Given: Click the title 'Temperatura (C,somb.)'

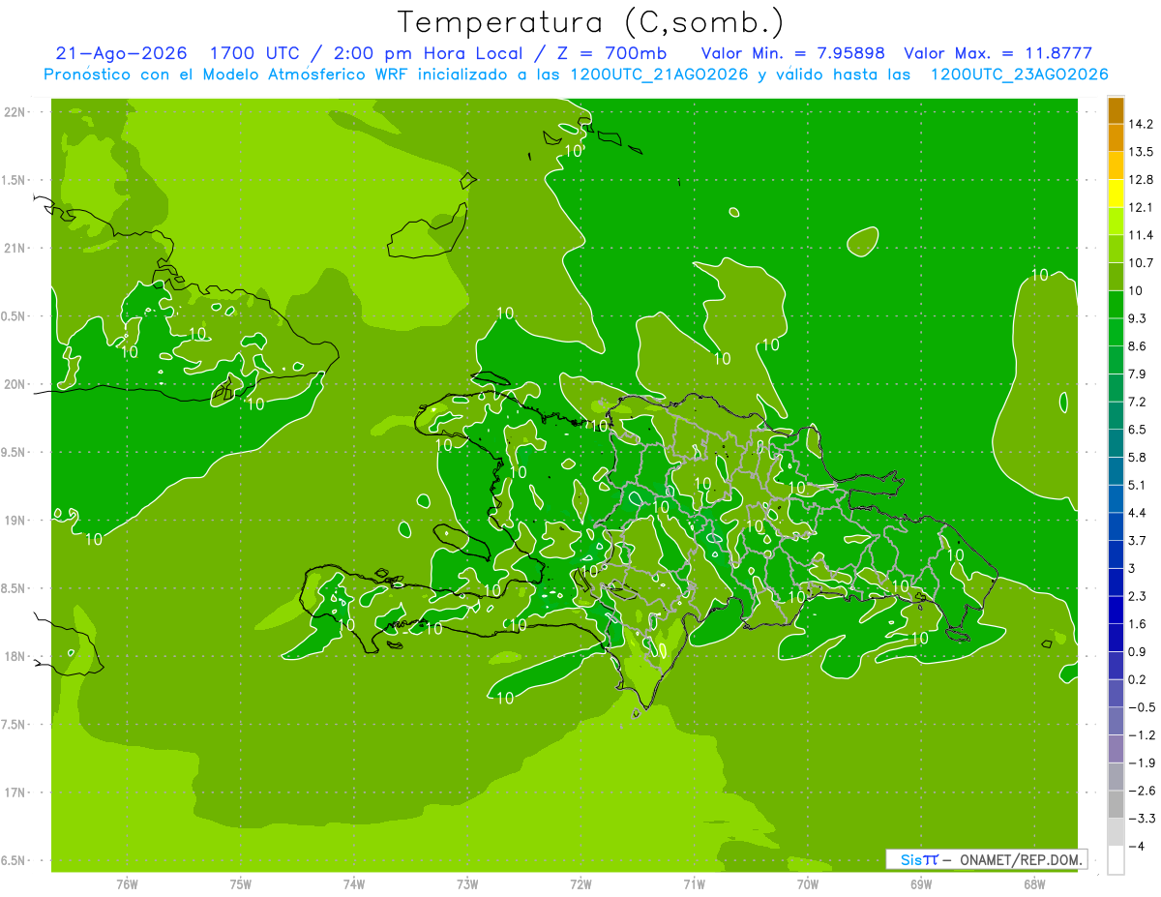Looking at the screenshot, I should pos(591,22).
